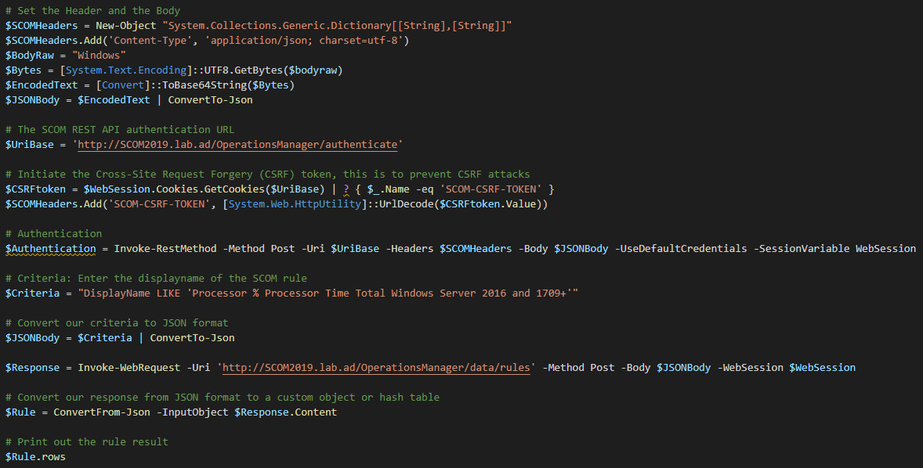Click the System.Text.Encoding type name
The height and width of the screenshot is (468, 923).
coord(126,70)
